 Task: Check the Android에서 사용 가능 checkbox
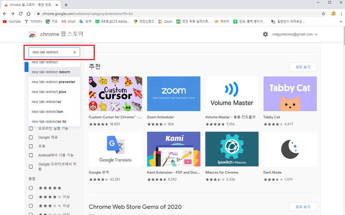click(x=31, y=155)
